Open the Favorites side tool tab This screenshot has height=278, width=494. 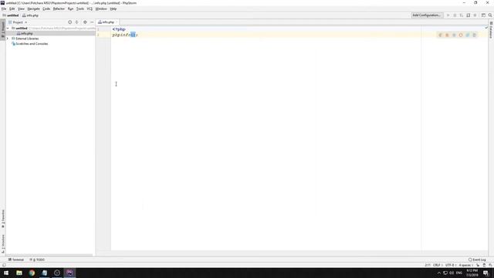click(x=3, y=219)
